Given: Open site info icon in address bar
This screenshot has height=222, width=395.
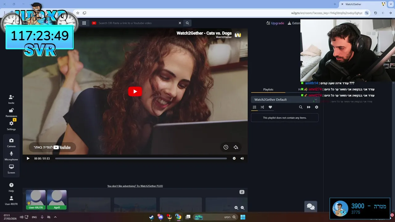Looking at the screenshot, I should coord(367,13).
